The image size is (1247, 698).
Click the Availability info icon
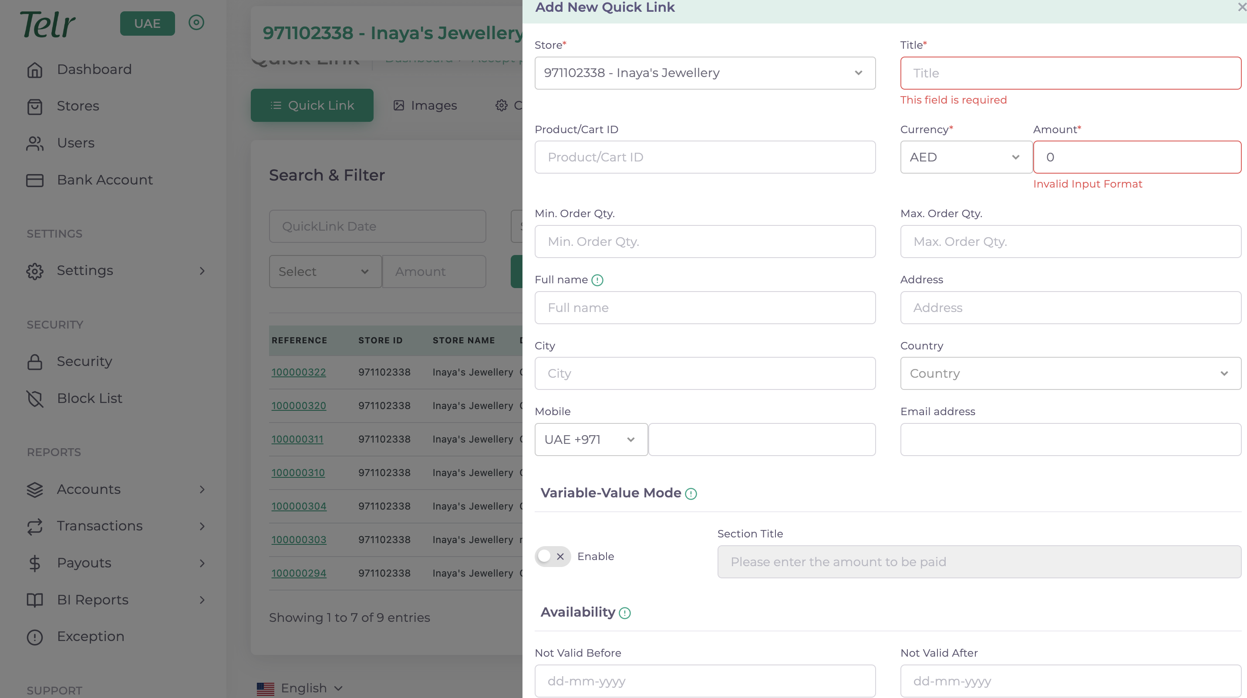coord(625,613)
